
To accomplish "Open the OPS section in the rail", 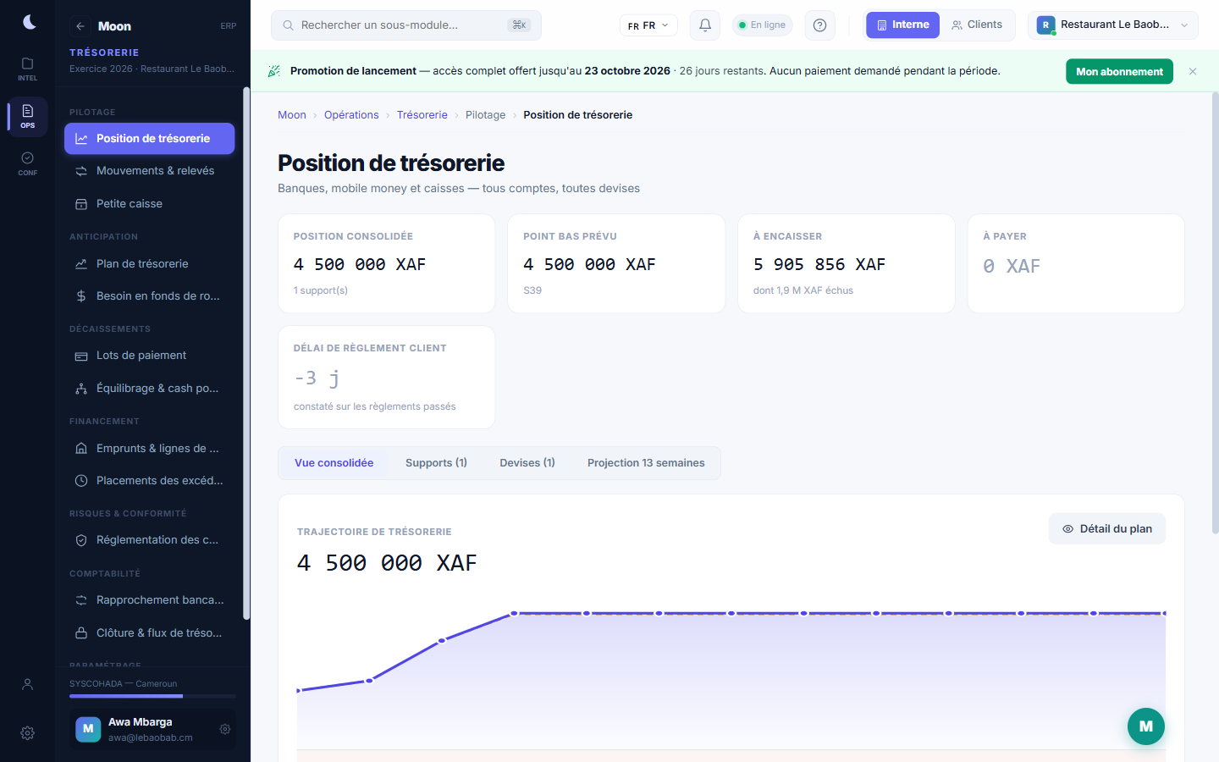I will click(x=28, y=117).
